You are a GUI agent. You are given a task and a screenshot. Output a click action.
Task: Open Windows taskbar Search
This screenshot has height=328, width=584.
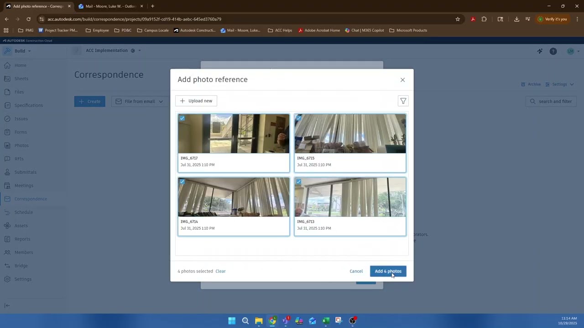pos(245,321)
